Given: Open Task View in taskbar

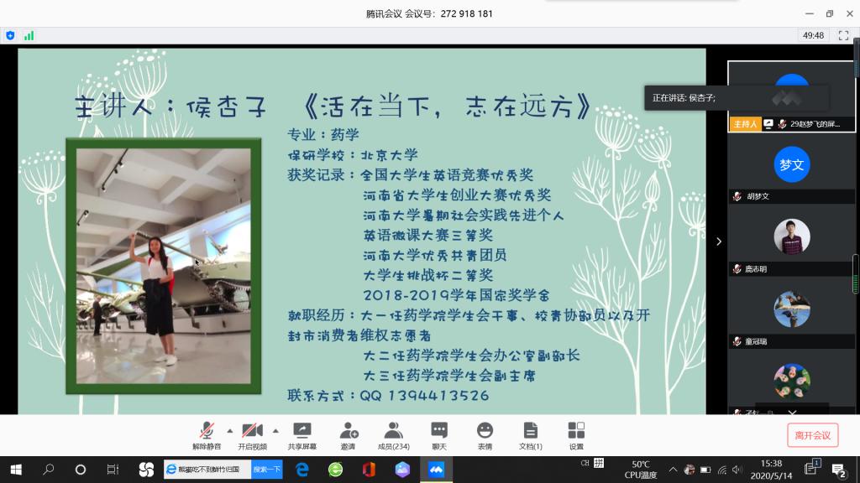Looking at the screenshot, I should click(x=113, y=470).
